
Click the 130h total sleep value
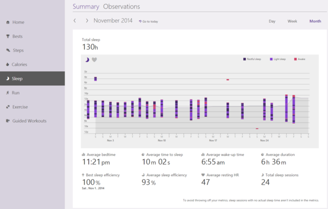click(90, 47)
